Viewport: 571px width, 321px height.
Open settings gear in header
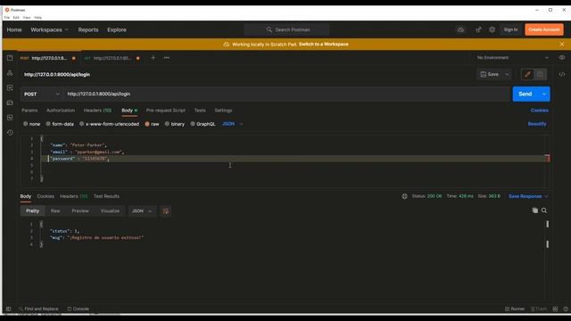(492, 29)
